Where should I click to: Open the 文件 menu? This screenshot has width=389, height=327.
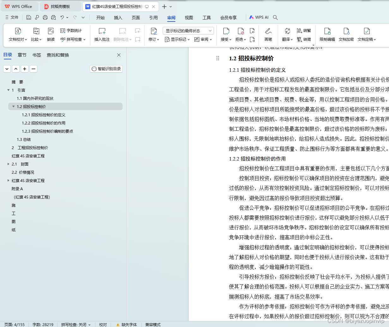pyautogui.click(x=12, y=18)
